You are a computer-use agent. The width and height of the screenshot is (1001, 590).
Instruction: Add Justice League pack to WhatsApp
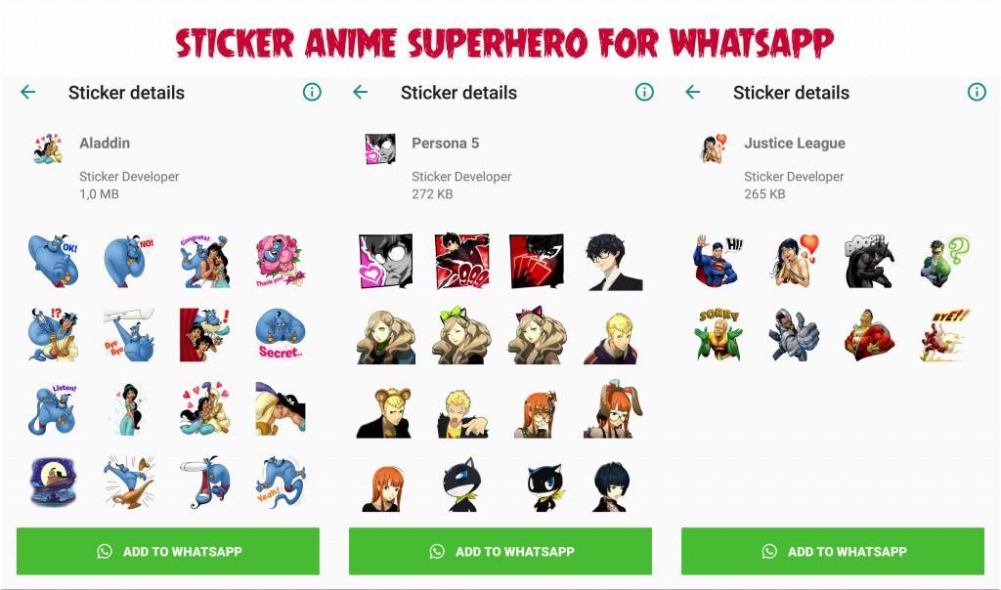tap(833, 551)
